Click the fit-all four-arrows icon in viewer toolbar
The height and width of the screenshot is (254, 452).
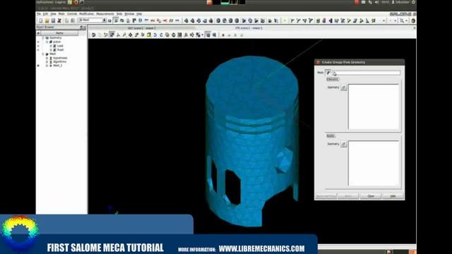(130, 35)
